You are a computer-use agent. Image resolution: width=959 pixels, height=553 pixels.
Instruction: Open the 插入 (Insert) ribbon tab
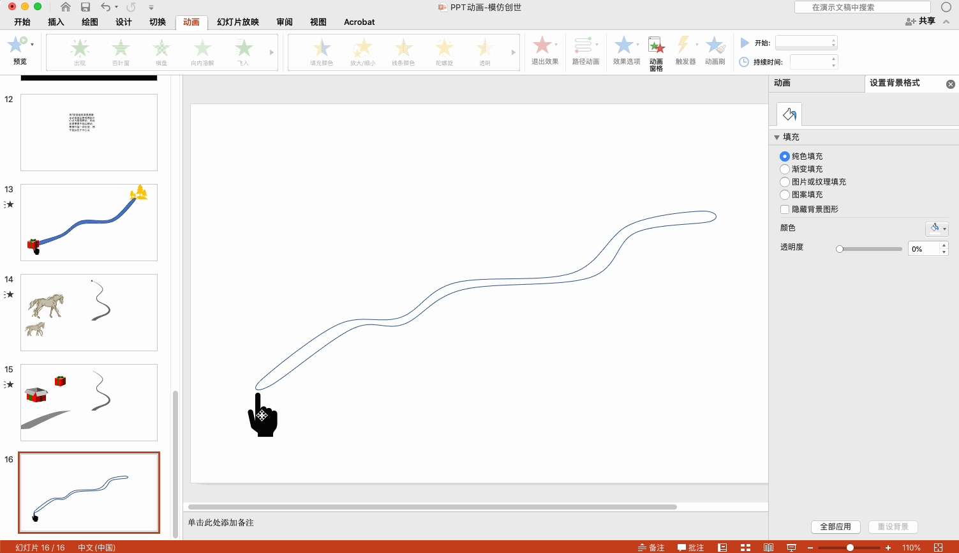tap(56, 22)
